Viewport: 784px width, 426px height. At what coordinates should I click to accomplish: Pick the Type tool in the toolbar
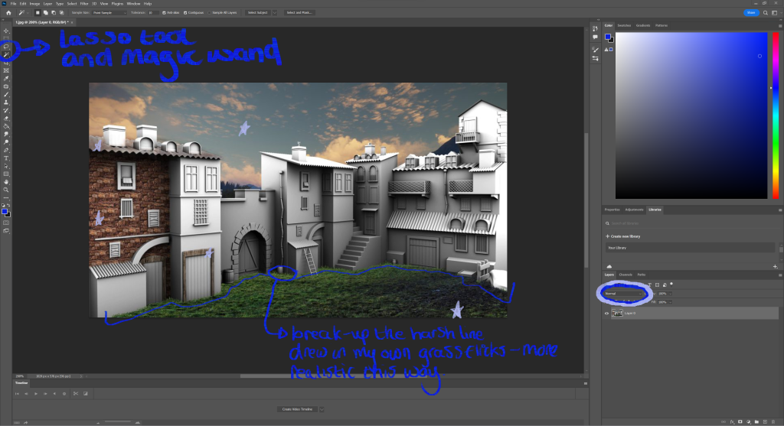pyautogui.click(x=6, y=158)
